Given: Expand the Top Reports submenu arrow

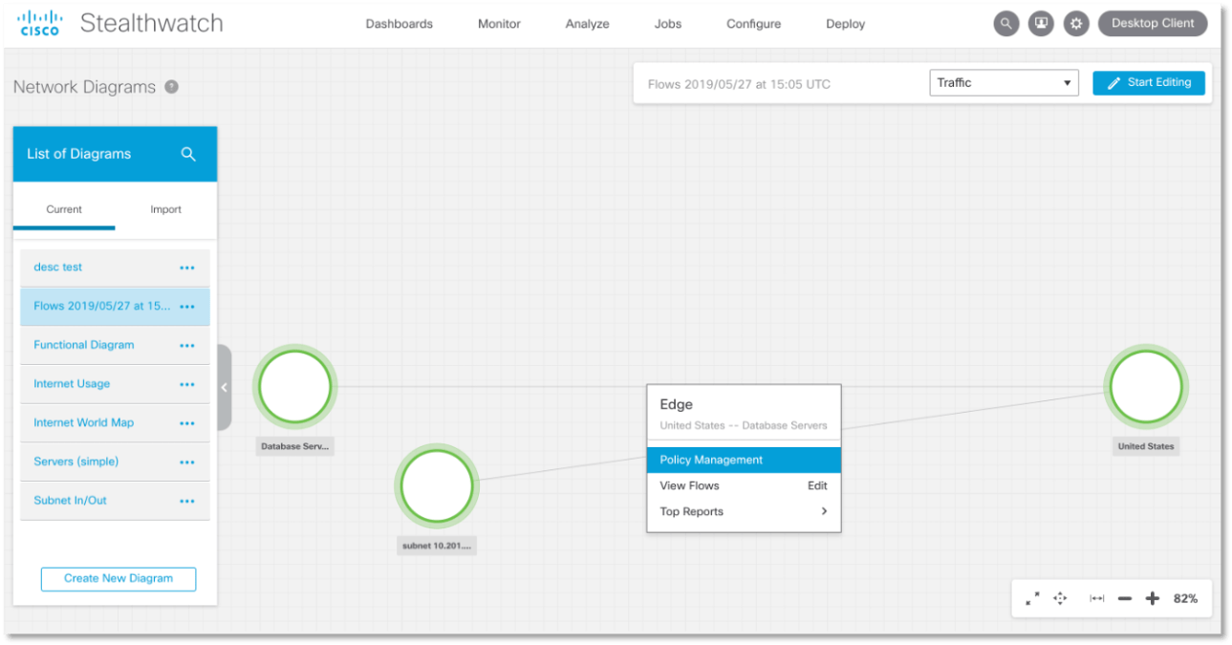Looking at the screenshot, I should click(x=824, y=511).
